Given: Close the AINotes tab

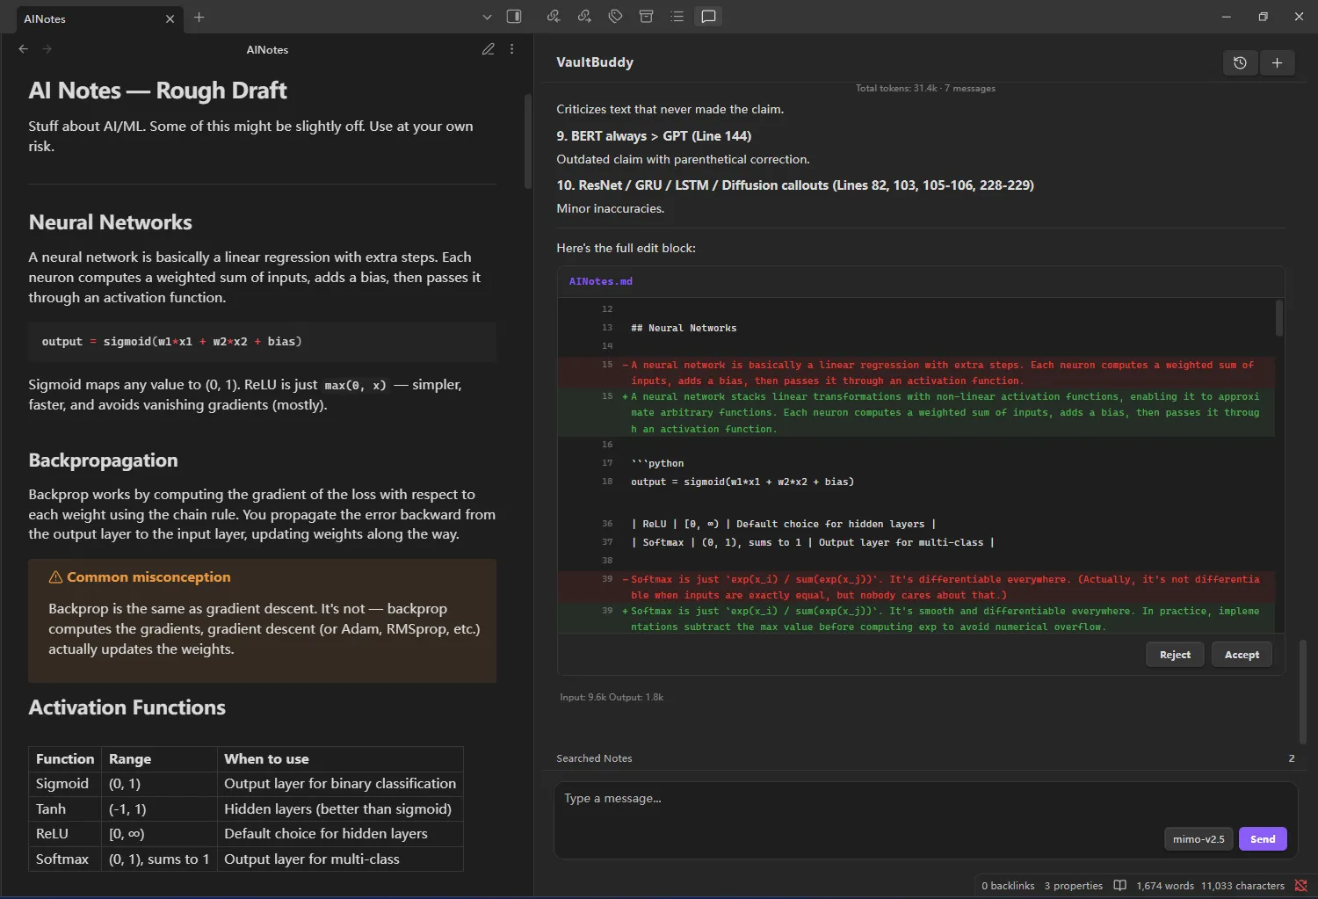Looking at the screenshot, I should (x=170, y=18).
